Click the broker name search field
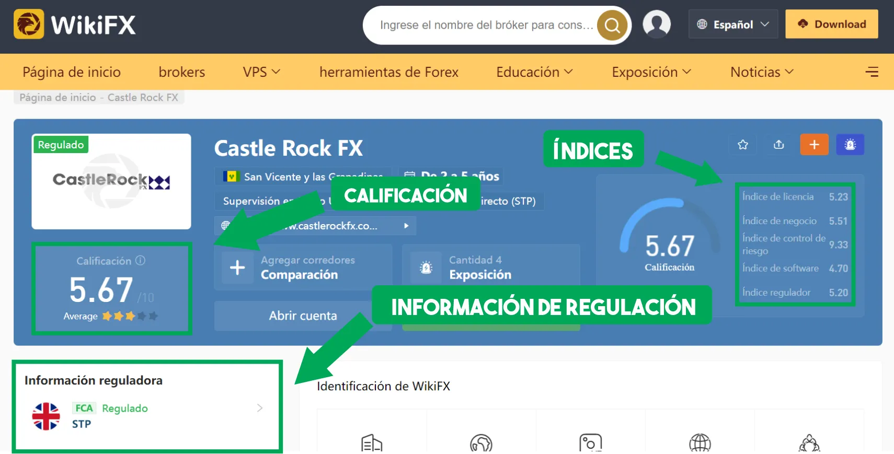This screenshot has height=454, width=894. coord(486,25)
